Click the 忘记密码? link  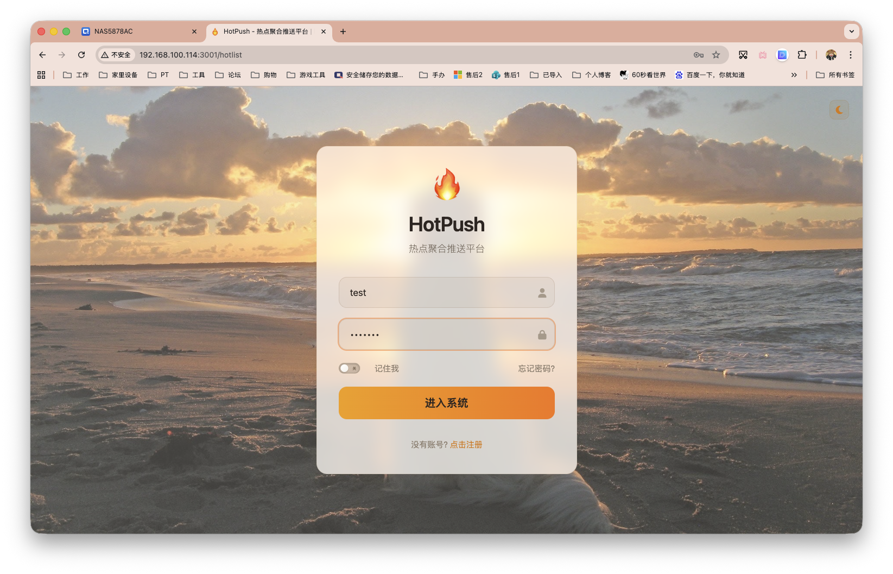pyautogui.click(x=536, y=369)
